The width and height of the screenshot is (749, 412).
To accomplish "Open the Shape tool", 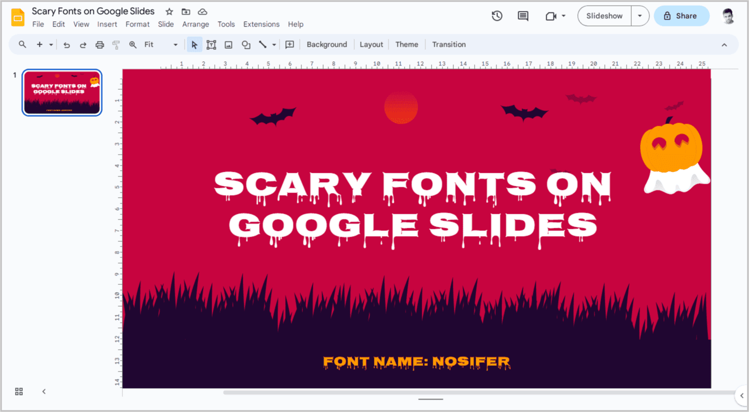I will pyautogui.click(x=246, y=45).
